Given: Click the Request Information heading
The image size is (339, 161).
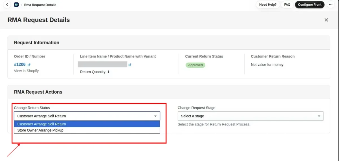Looking at the screenshot, I should click(x=37, y=43).
